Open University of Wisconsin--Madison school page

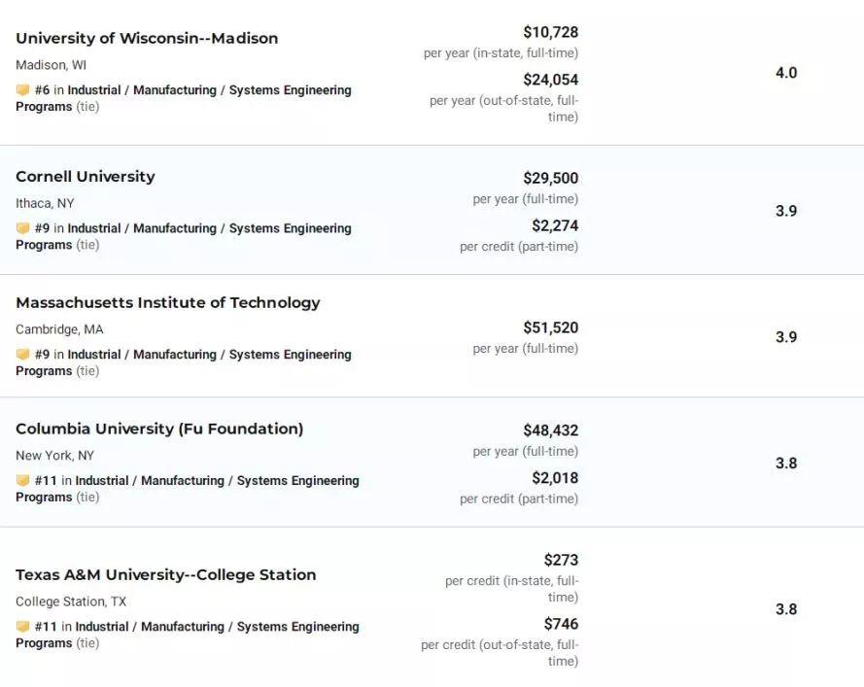click(x=147, y=38)
